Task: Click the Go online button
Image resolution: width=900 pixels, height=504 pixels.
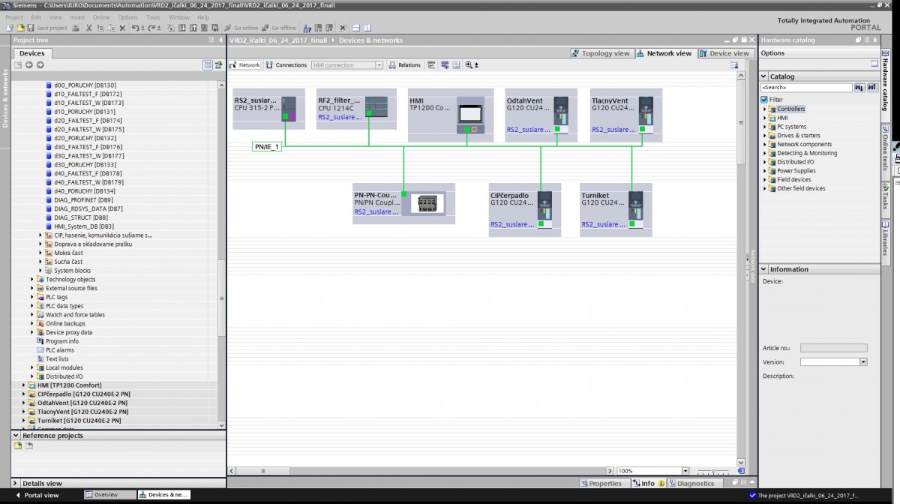Action: (x=241, y=28)
